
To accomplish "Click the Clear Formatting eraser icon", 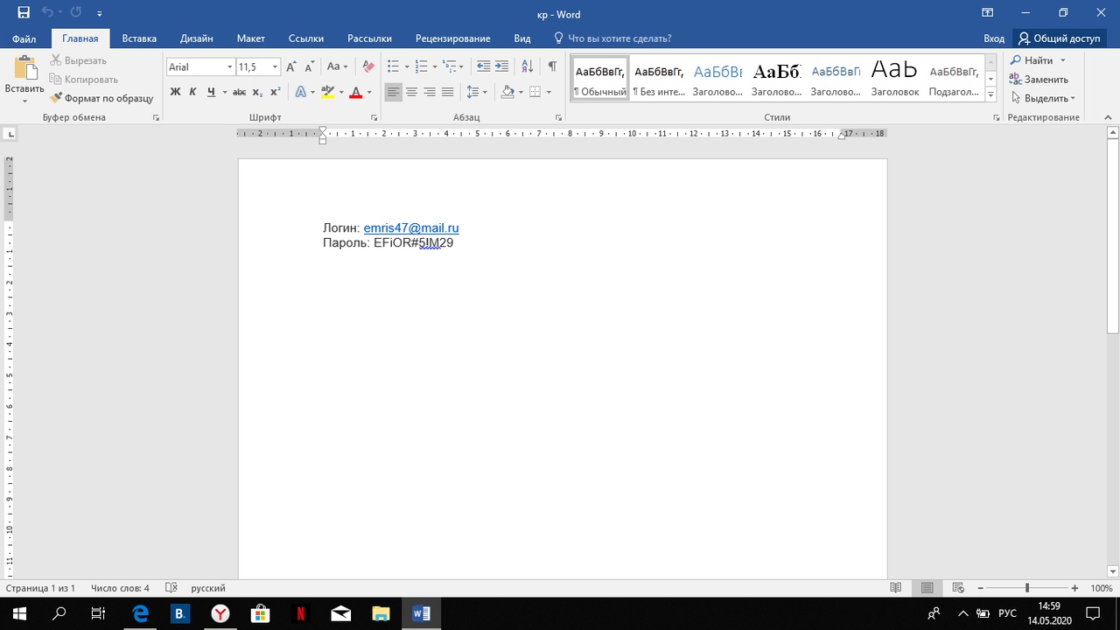I will click(x=368, y=66).
